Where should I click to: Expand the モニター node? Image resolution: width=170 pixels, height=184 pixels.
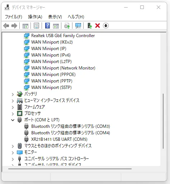pos(13,153)
